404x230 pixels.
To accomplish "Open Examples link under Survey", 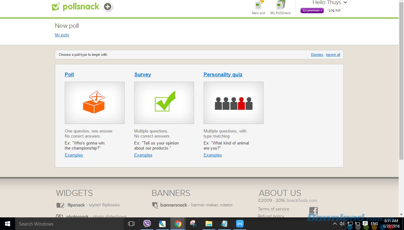I will 143,155.
